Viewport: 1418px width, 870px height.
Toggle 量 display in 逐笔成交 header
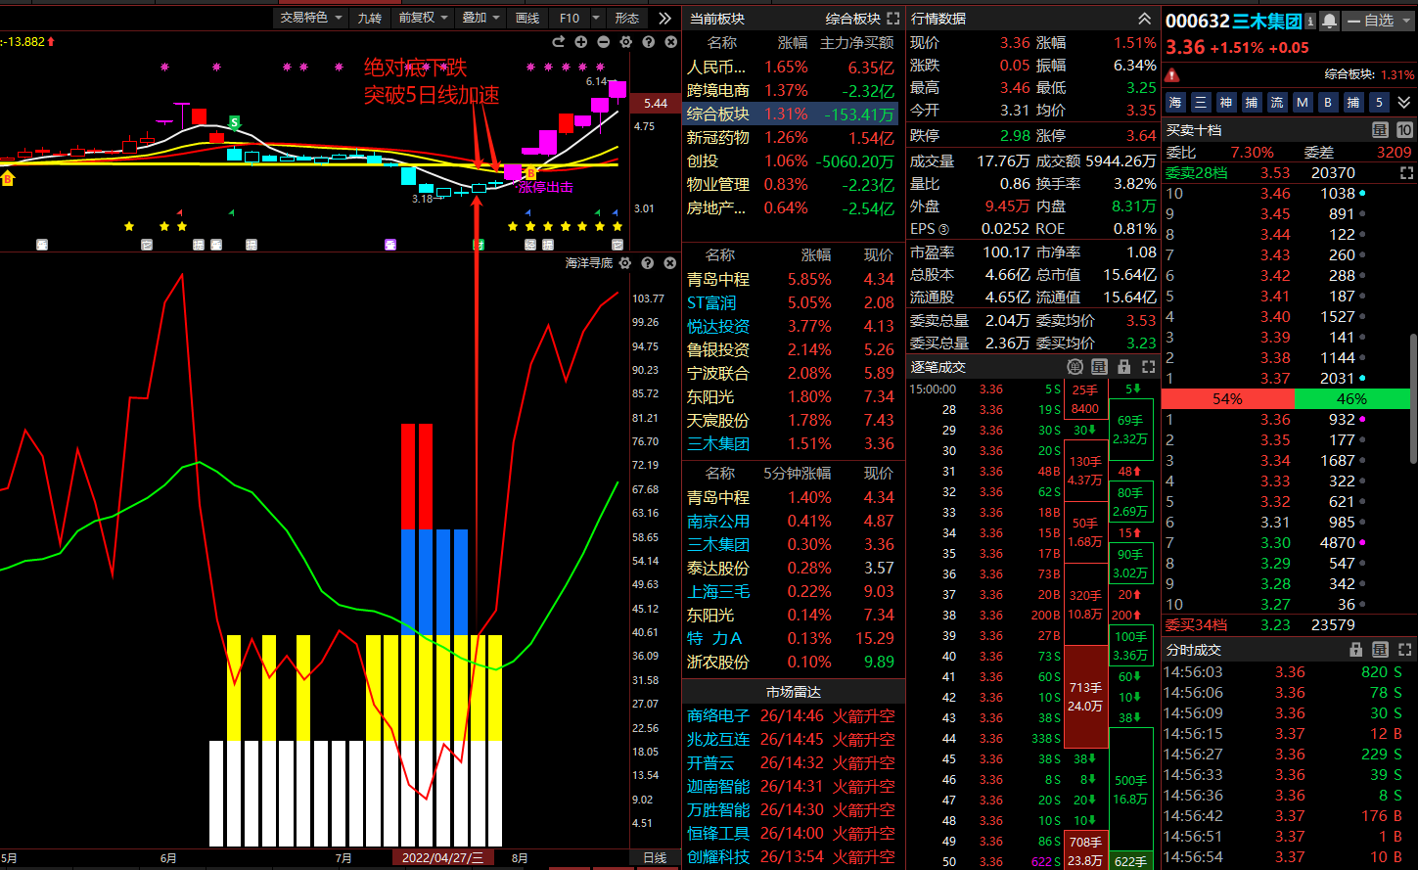point(1099,367)
